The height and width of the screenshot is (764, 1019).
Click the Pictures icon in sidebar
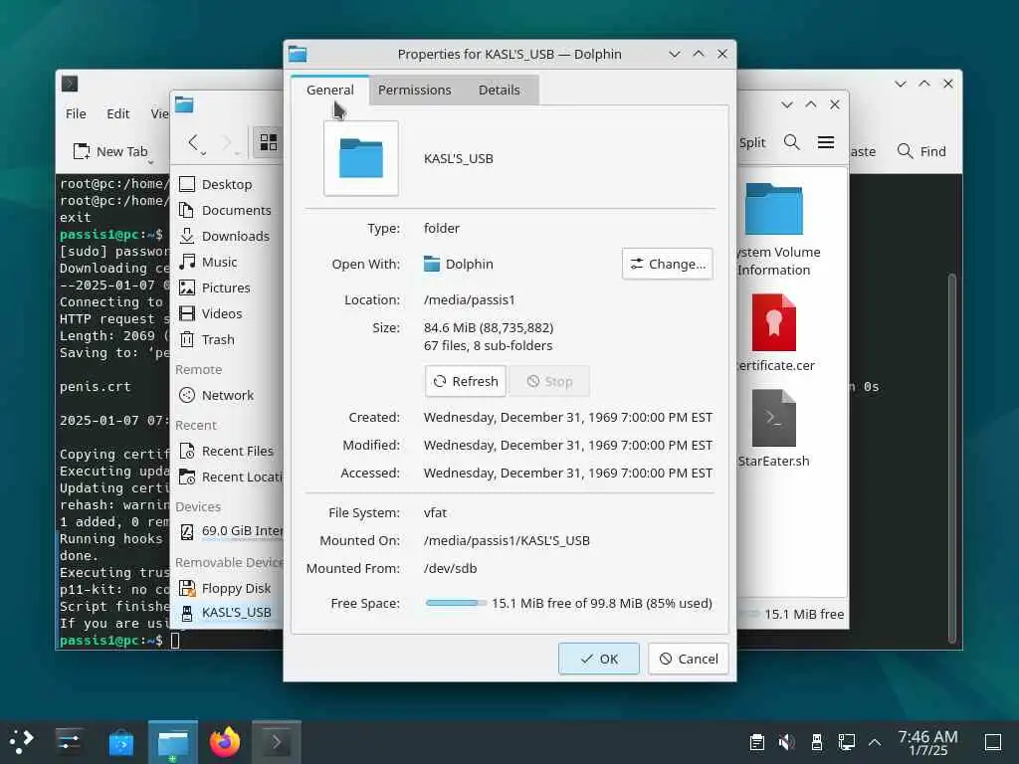click(187, 287)
